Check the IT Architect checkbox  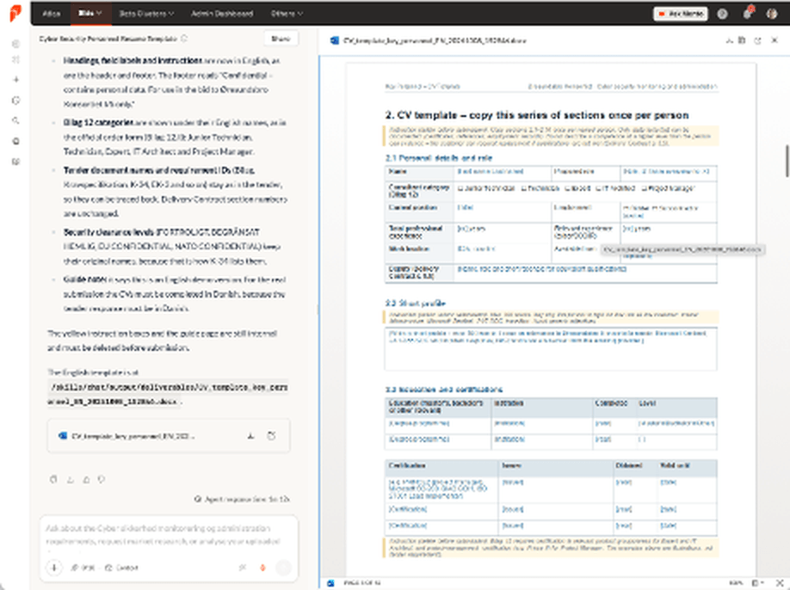599,188
